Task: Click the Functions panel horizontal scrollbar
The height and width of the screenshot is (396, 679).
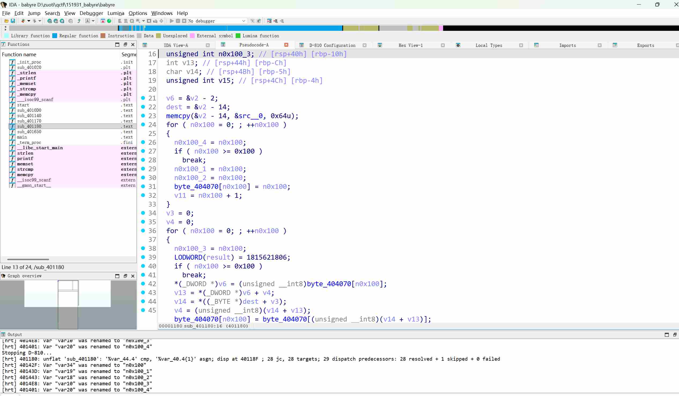Action: tap(28, 259)
